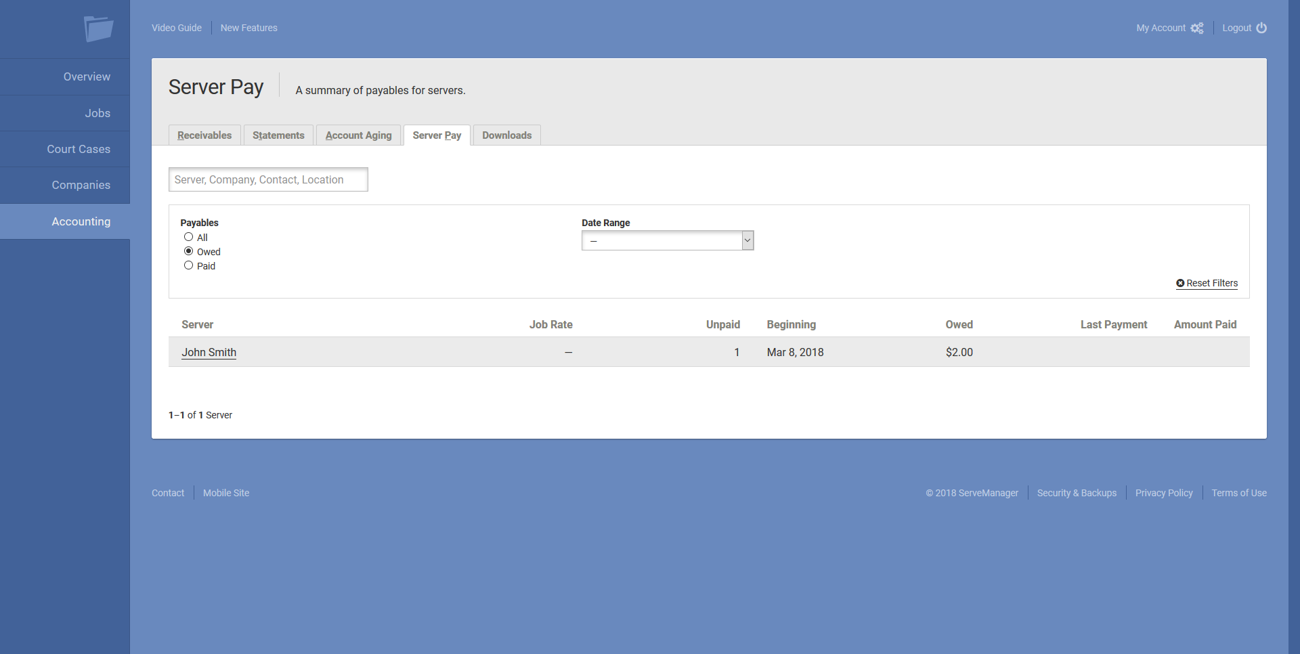Open the Privacy Policy link
This screenshot has width=1300, height=654.
(x=1164, y=493)
